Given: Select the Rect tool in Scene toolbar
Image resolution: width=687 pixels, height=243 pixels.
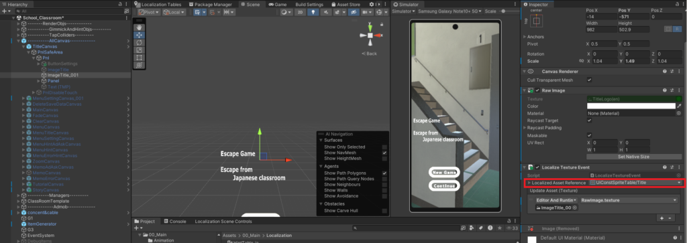Looking at the screenshot, I should [x=139, y=58].
